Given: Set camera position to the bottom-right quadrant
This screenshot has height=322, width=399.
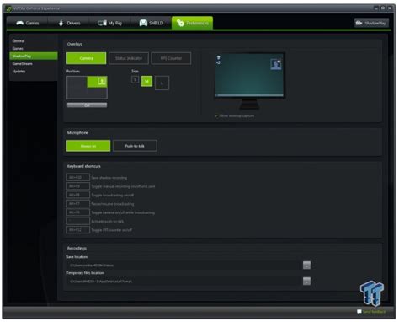Looking at the screenshot, I should coord(97,94).
